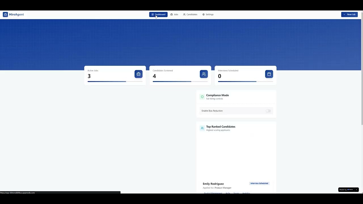Select the Emily Rodriguez candidate name
The width and height of the screenshot is (363, 204).
(x=213, y=184)
